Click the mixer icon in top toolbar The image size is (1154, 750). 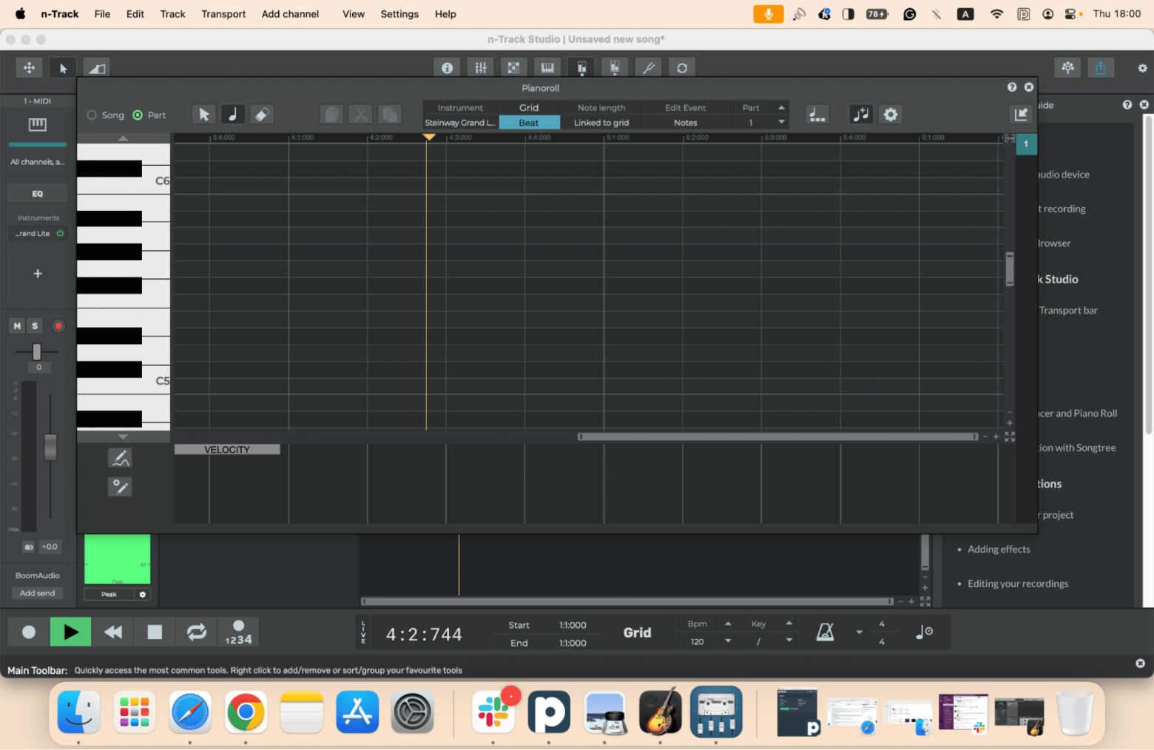pyautogui.click(x=480, y=68)
